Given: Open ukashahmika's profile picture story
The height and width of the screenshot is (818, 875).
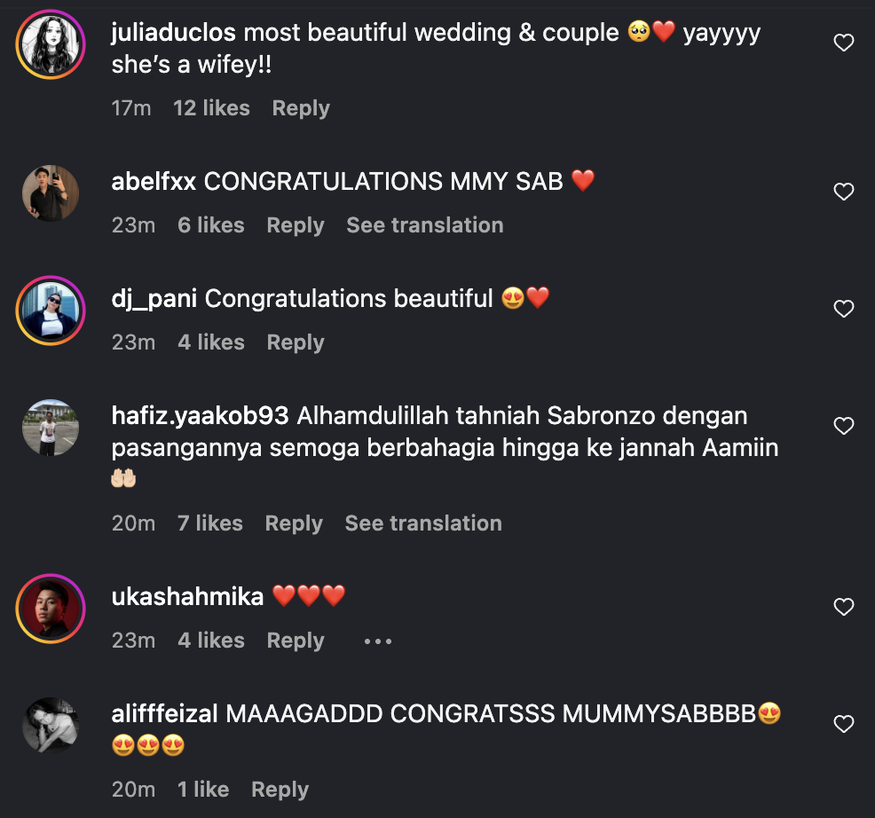Looking at the screenshot, I should click(51, 609).
